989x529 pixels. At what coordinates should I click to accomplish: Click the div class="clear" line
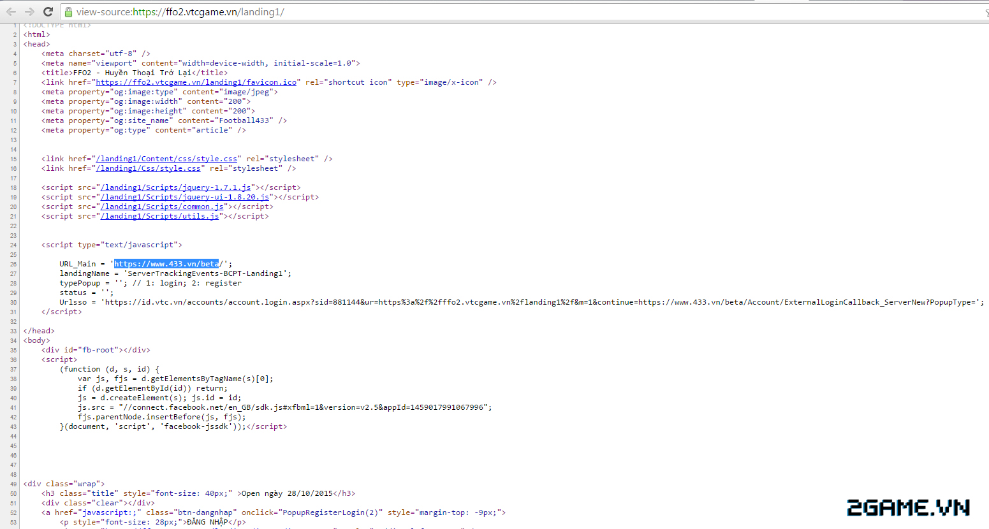98,503
